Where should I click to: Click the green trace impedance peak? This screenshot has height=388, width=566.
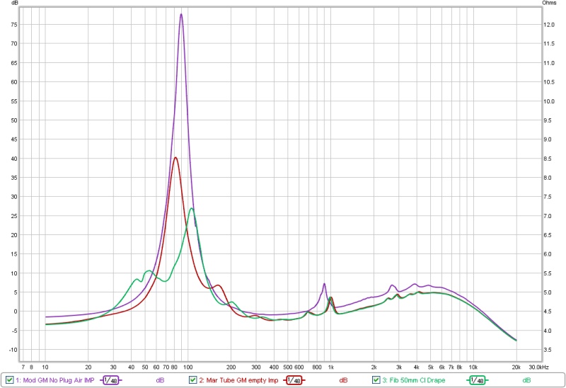[x=192, y=208]
